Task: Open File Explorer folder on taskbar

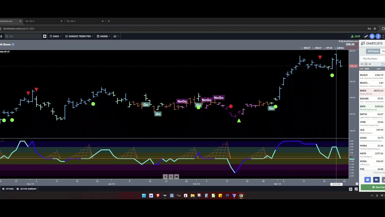Action: (192, 196)
